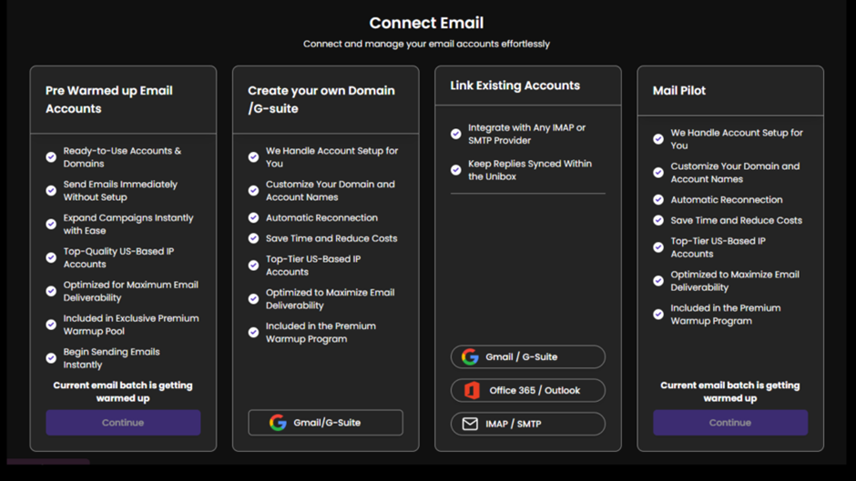Click text Optimized for Maximum Email Deliverability
Viewport: 856px width, 481px height.
pos(130,291)
